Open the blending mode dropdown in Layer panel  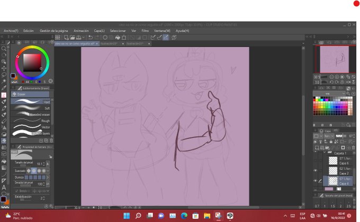coord(329,136)
